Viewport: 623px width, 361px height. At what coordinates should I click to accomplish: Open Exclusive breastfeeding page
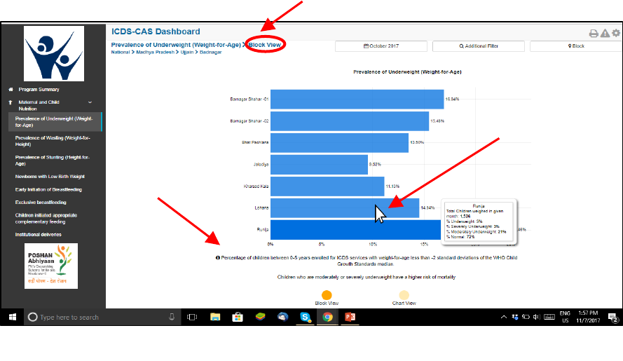[41, 203]
